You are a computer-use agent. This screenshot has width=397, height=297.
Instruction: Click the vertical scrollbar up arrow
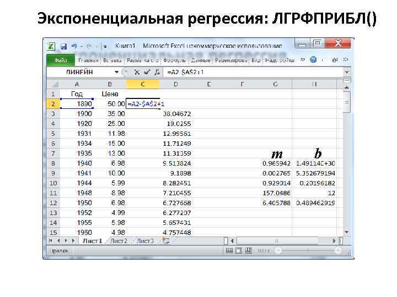[347, 87]
